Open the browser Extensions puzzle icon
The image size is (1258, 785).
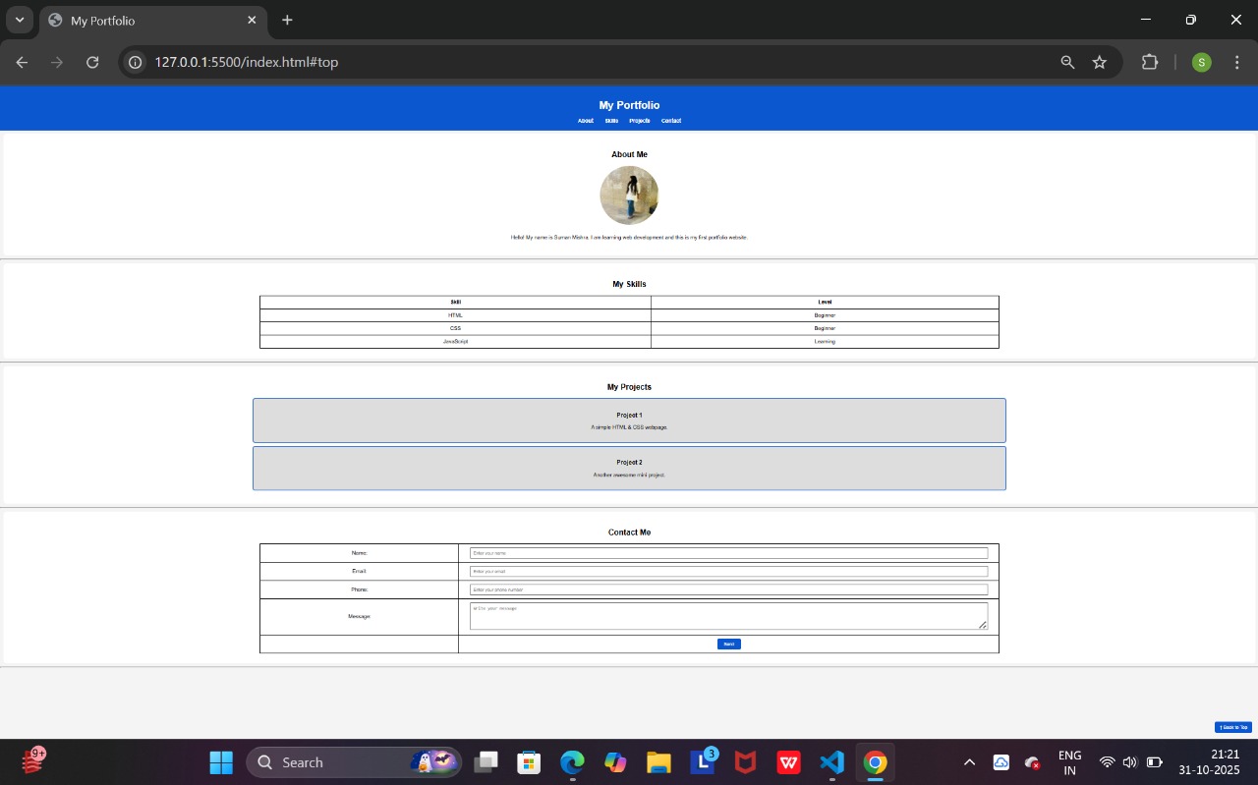click(1149, 62)
